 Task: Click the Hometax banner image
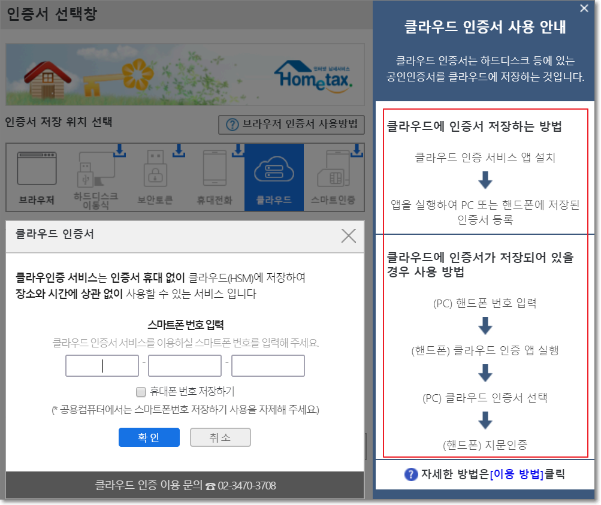point(185,74)
